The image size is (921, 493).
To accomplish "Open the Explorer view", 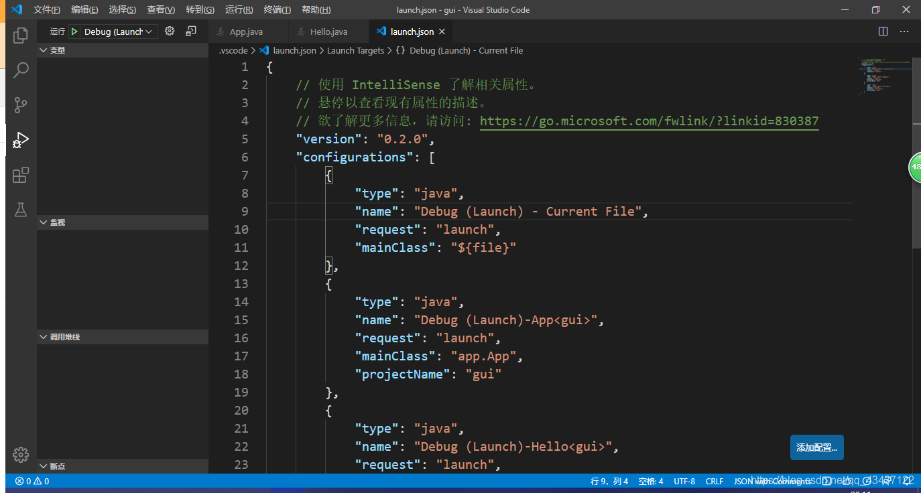I will pos(20,35).
